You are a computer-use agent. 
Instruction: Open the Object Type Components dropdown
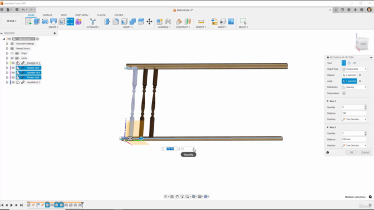click(354, 69)
